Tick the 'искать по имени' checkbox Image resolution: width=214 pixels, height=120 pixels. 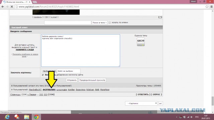point(110,23)
